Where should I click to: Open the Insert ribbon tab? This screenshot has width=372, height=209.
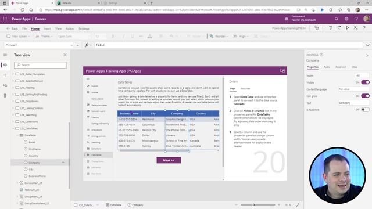pos(47,28)
